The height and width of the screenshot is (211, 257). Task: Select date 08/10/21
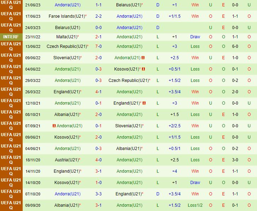click(x=33, y=115)
